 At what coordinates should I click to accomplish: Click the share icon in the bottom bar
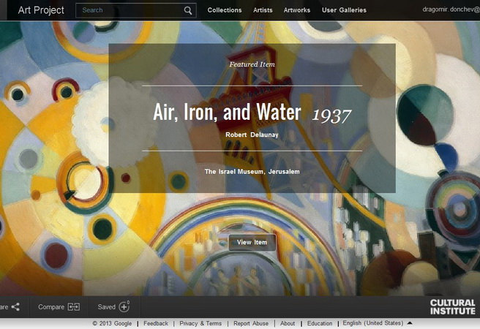point(15,307)
